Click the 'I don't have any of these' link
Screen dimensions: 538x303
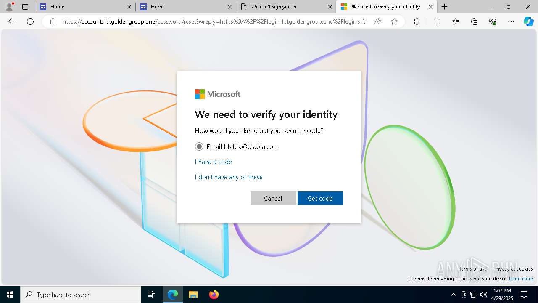click(x=229, y=177)
